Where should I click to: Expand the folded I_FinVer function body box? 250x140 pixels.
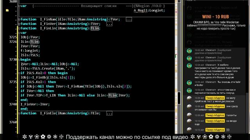point(109,24)
